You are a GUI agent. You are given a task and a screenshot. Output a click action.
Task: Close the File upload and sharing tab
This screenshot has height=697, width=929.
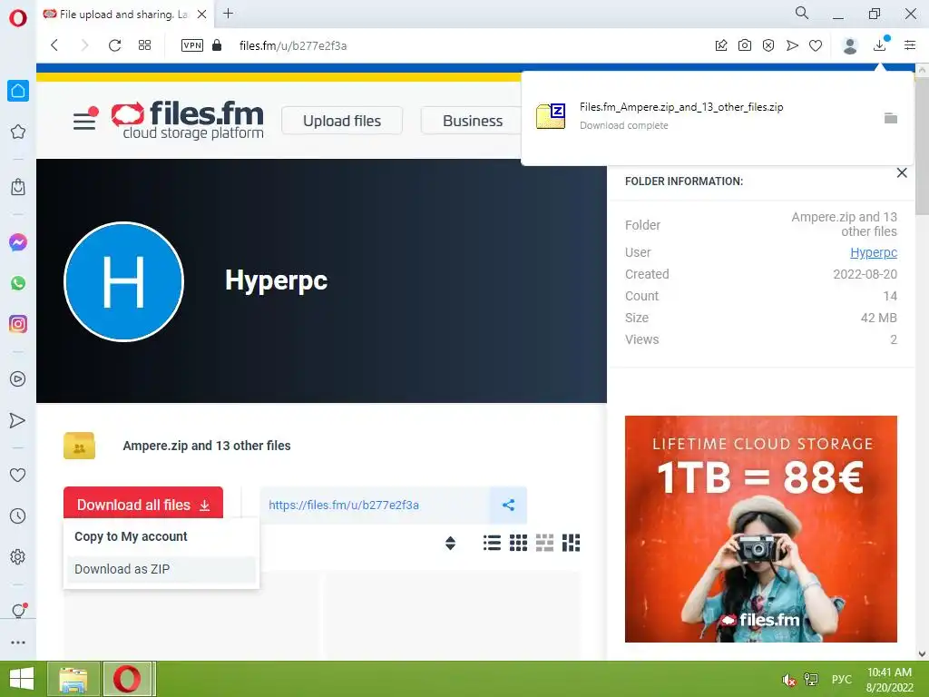(202, 15)
